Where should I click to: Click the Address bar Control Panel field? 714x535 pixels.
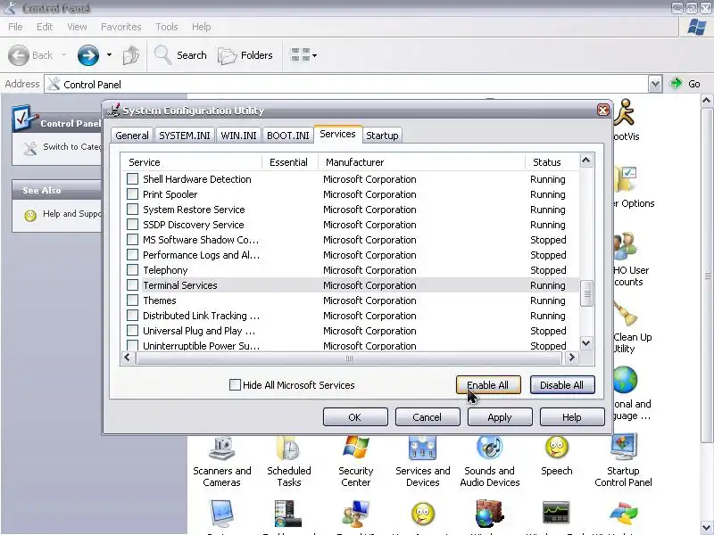click(346, 84)
